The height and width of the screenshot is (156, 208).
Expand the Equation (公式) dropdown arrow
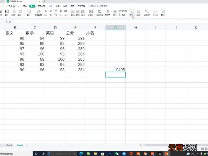tap(141, 15)
